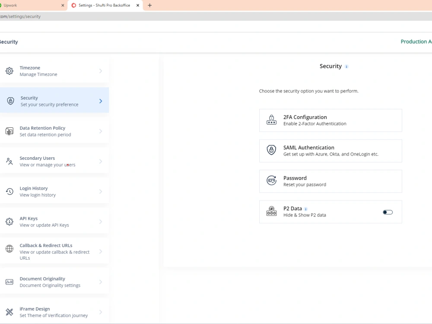The image size is (432, 324).
Task: Click the Login History clock icon
Action: (x=10, y=191)
